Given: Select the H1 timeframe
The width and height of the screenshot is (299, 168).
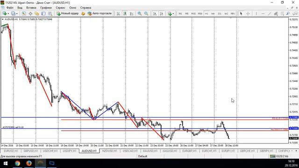Looking at the screenshot, I should pyautogui.click(x=206, y=14).
